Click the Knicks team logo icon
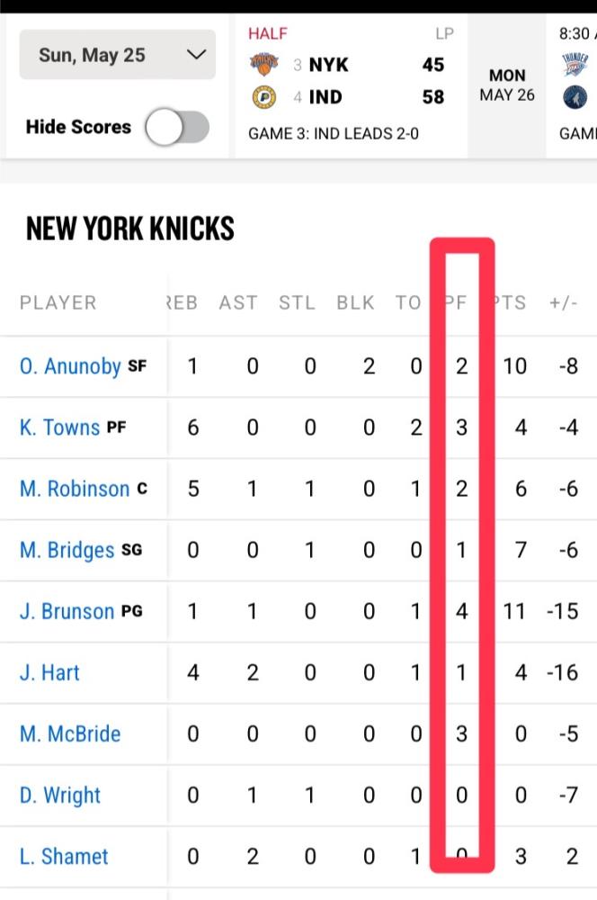Viewport: 597px width, 900px height. pyautogui.click(x=263, y=64)
